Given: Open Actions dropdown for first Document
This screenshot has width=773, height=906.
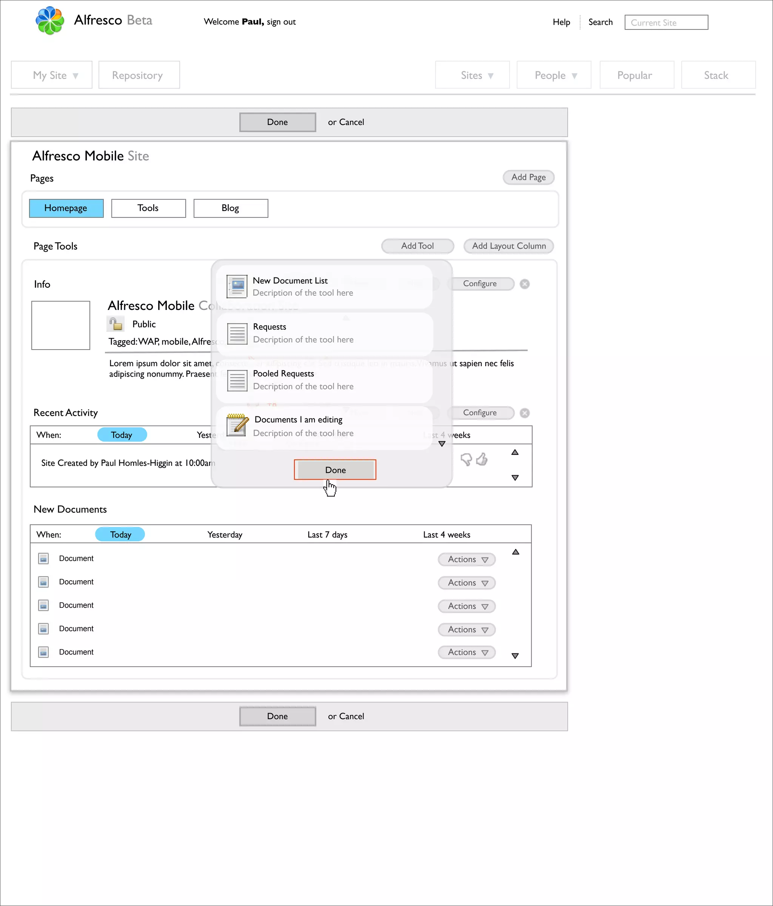Looking at the screenshot, I should pos(467,560).
